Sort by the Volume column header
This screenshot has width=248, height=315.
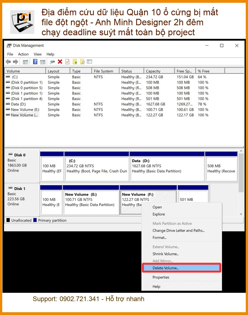click(25, 71)
